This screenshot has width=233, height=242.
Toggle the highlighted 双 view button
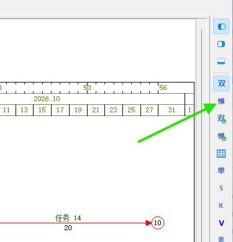(221, 84)
